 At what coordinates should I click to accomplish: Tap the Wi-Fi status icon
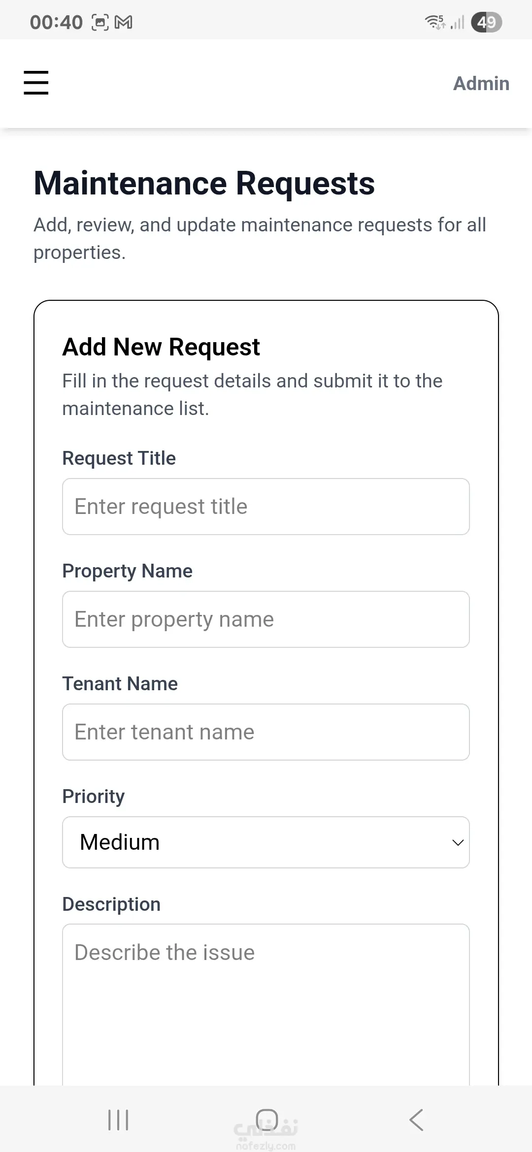435,22
